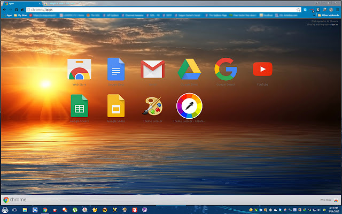This screenshot has width=342, height=214.
Task: Click the Skype extension icon
Action: pyautogui.click(x=305, y=10)
